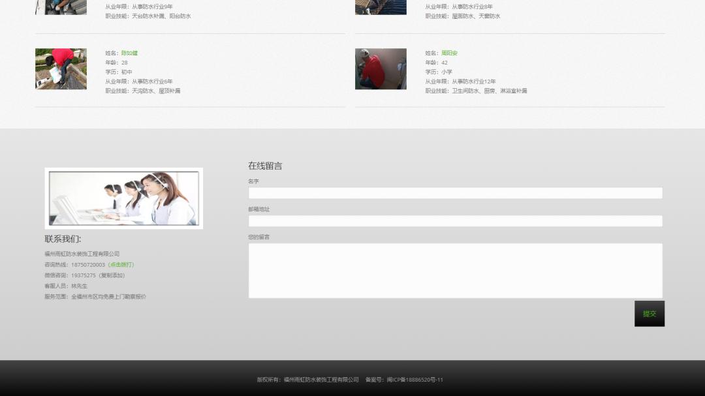Click the 从事防水行业12年 experience line

click(460, 82)
